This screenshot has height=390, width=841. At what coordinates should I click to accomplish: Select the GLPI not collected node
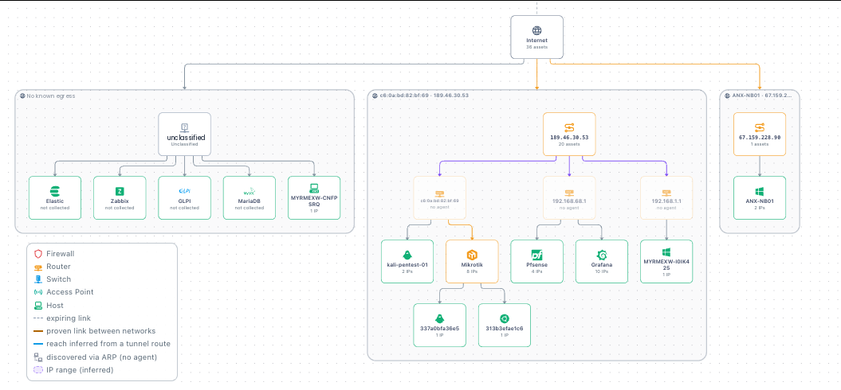click(x=184, y=197)
